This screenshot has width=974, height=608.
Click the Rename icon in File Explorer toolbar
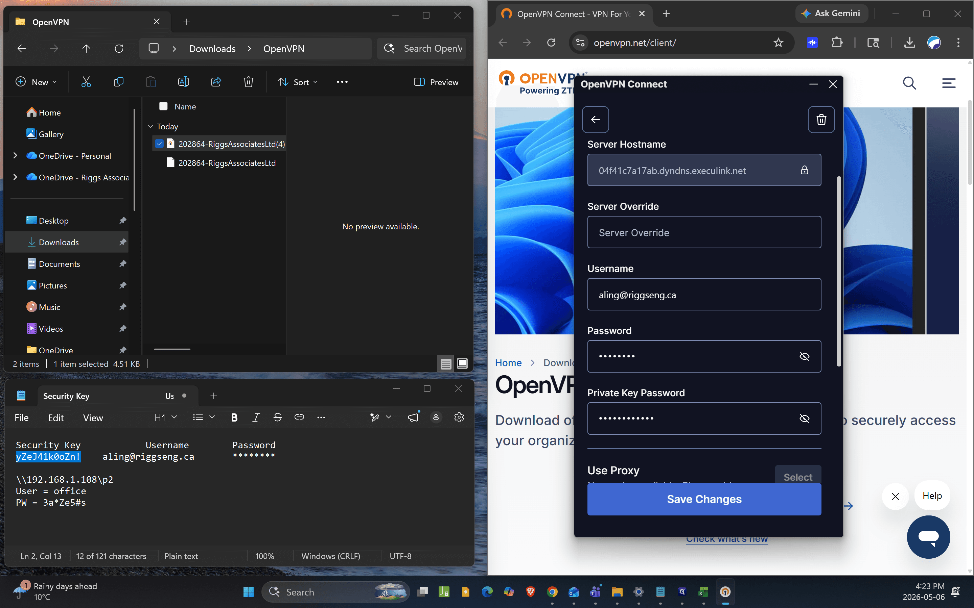(x=184, y=82)
